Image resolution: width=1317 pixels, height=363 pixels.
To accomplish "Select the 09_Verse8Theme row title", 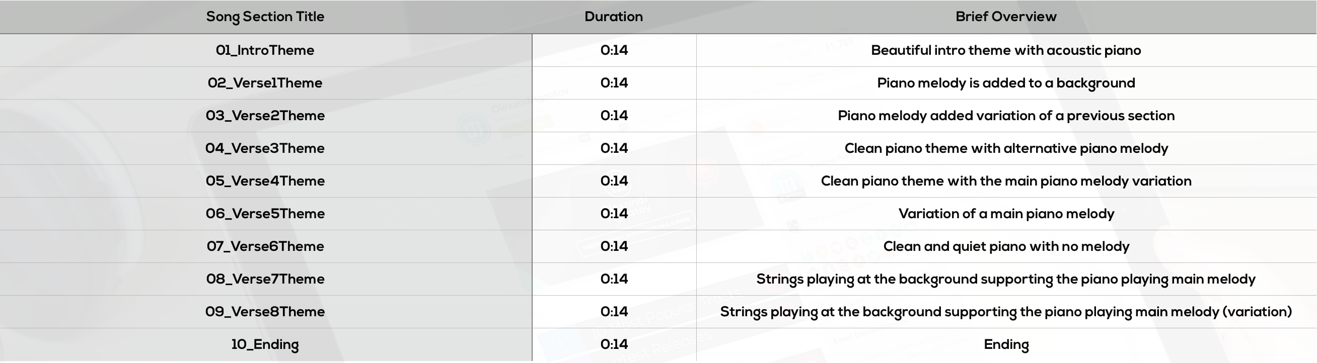I will (x=265, y=312).
